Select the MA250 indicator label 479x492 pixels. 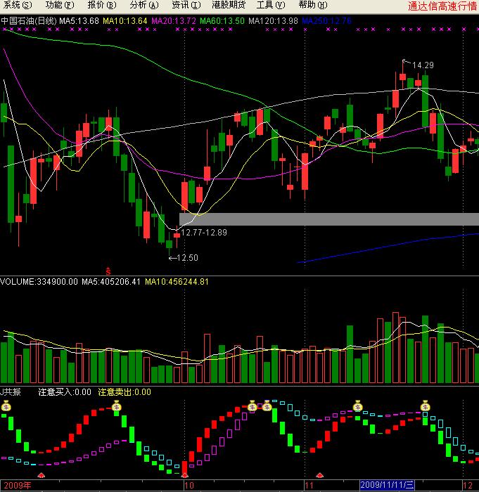tap(326, 21)
